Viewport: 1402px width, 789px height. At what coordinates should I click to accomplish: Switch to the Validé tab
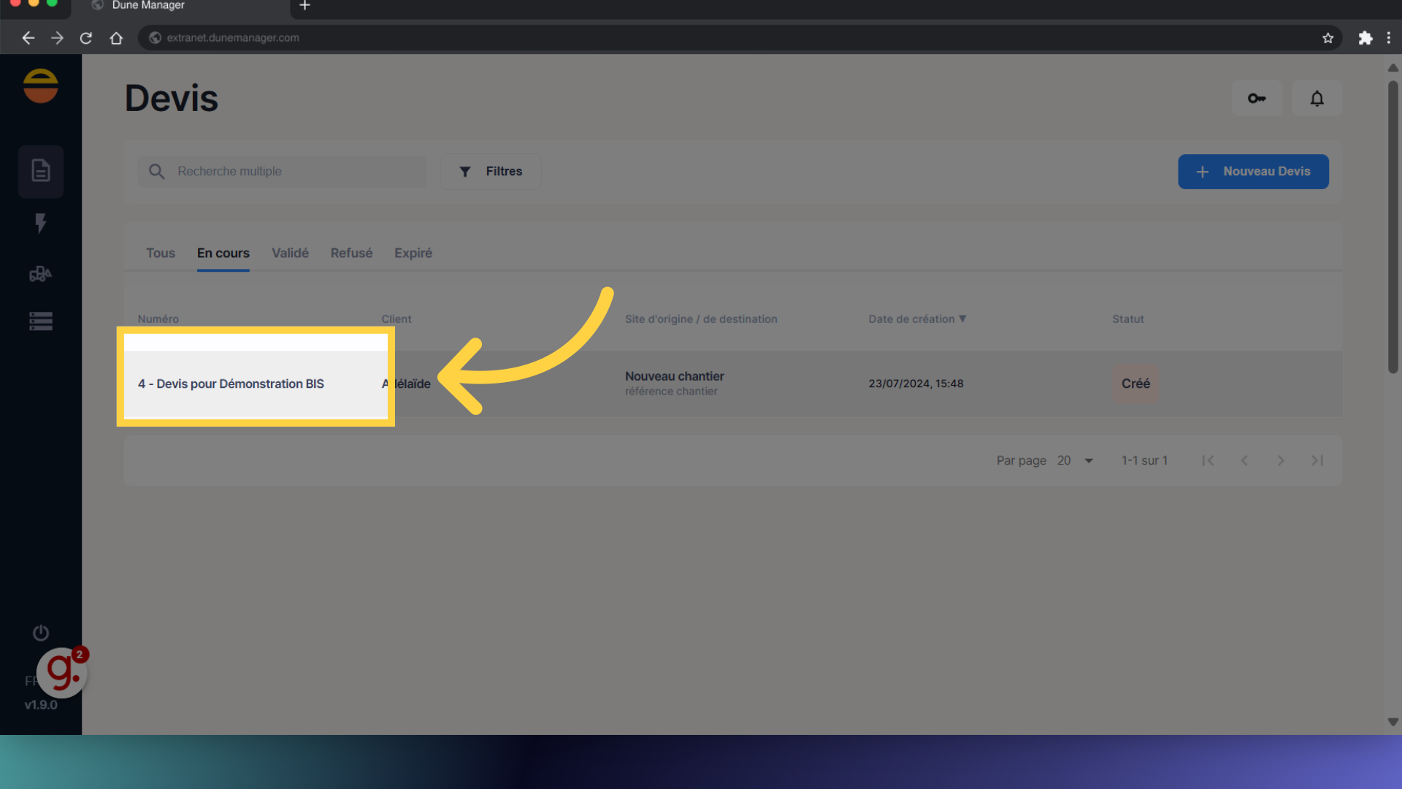[x=290, y=254]
